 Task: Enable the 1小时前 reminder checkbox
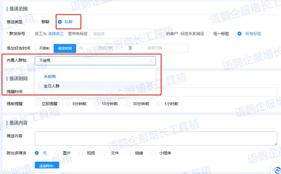(161, 104)
